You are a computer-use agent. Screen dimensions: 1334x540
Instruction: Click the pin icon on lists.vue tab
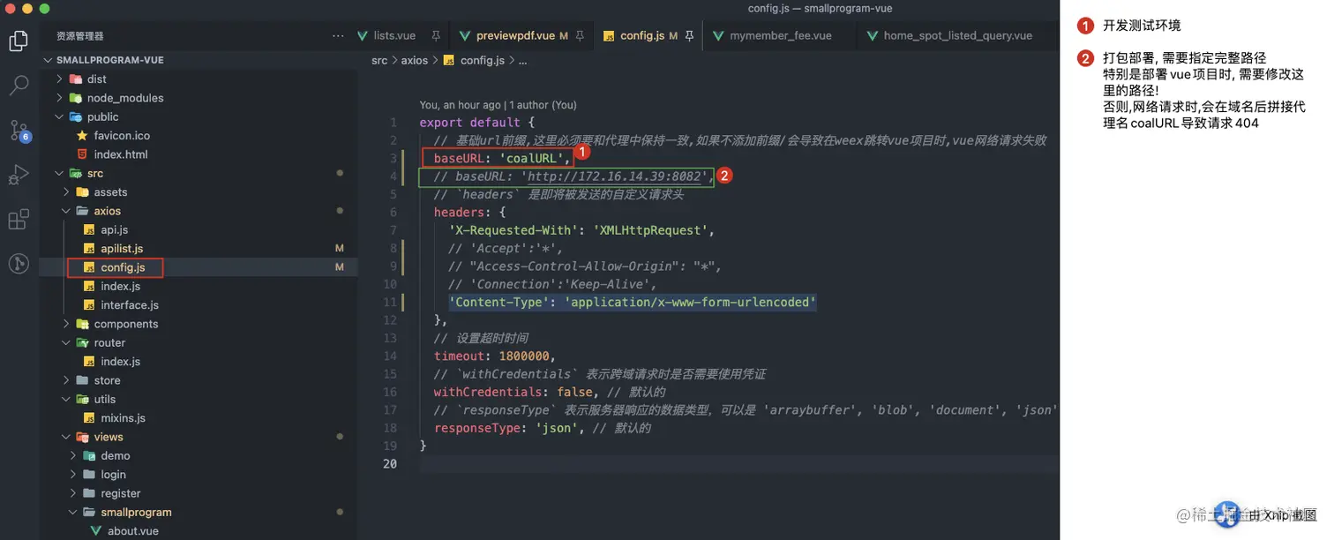(x=436, y=36)
